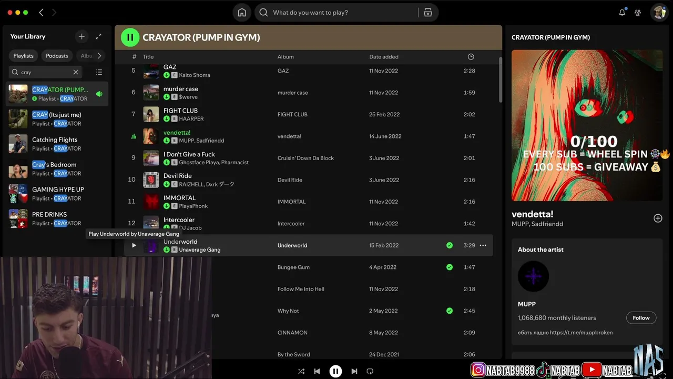This screenshot has height=379, width=673.
Task: Show more library filter chips
Action: pos(99,56)
